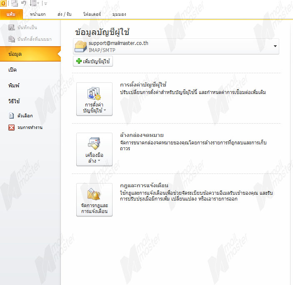Choose บันทึกเป็น in the sidebar

[x=27, y=27]
